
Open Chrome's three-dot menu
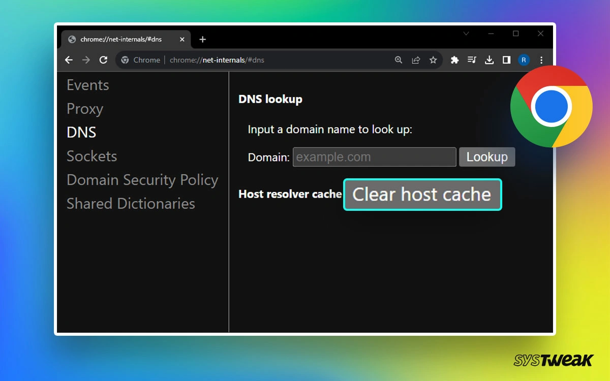[541, 60]
